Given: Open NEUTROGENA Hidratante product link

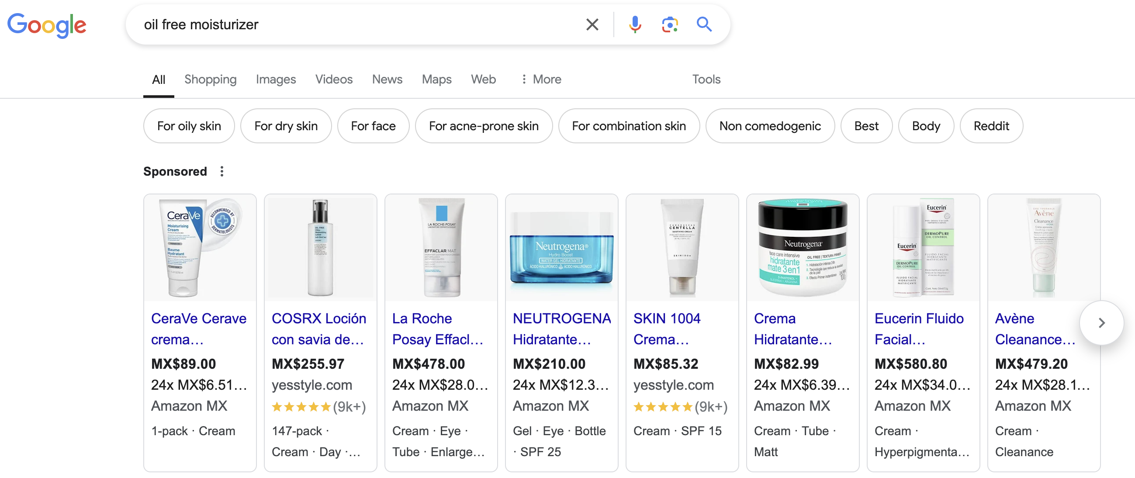Looking at the screenshot, I should click(x=561, y=329).
